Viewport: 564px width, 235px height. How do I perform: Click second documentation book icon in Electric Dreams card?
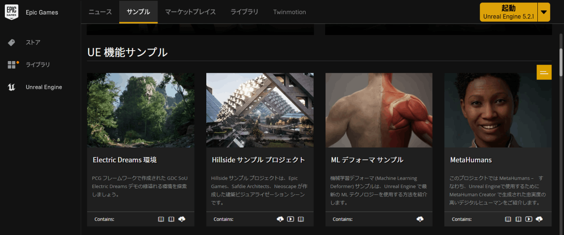(x=171, y=219)
